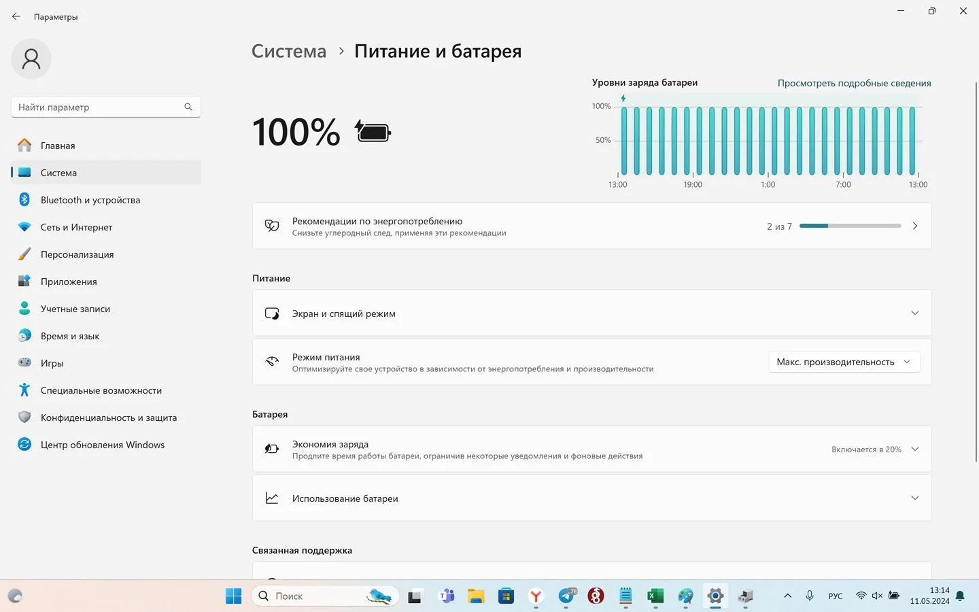Screen dimensions: 979x612
Task: Open the Приложения section
Action: [106, 282]
